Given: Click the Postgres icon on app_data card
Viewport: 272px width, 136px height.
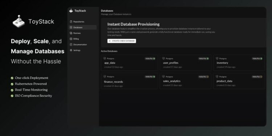Looking at the screenshot, I should click(104, 58).
